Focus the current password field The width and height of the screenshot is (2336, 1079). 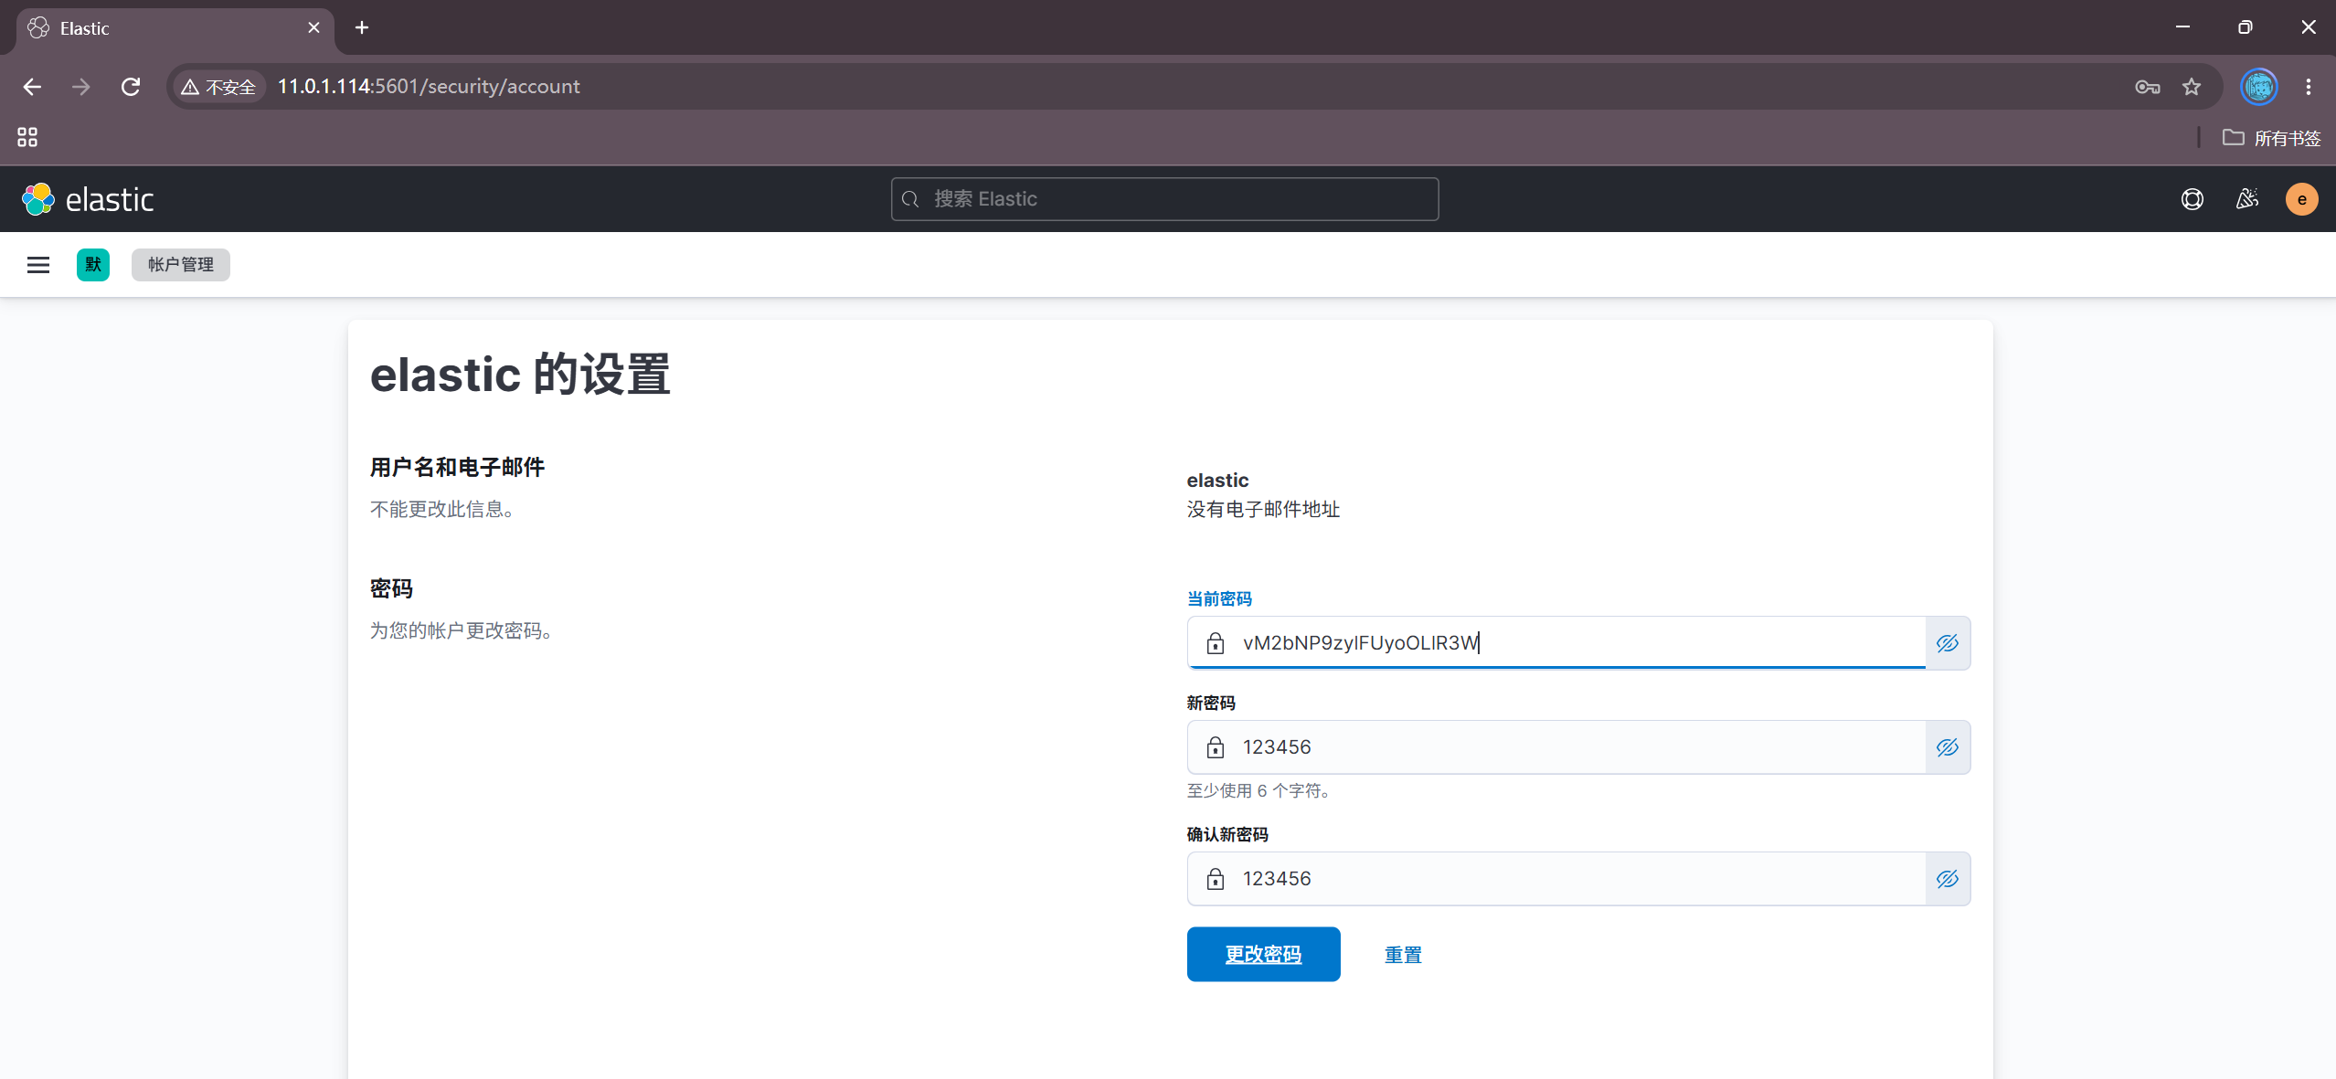pos(1556,643)
